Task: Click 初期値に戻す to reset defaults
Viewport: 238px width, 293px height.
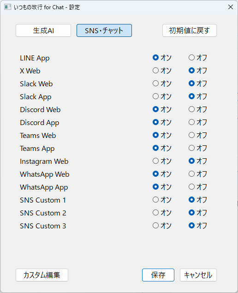Action: point(190,30)
